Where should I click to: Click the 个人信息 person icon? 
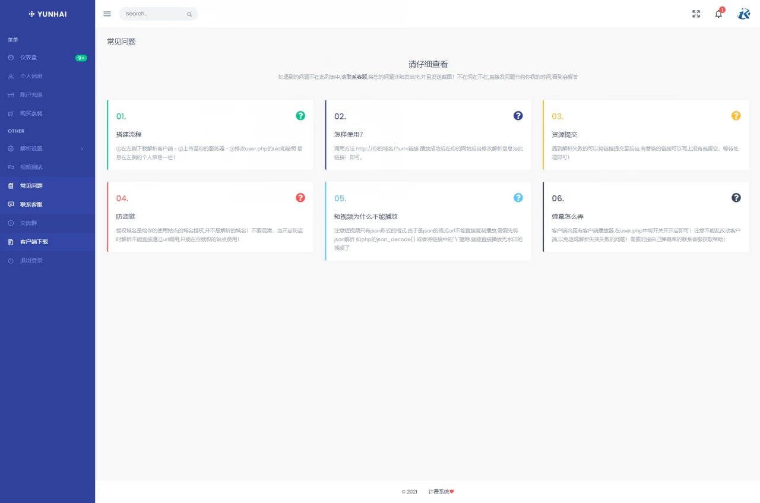(x=11, y=76)
